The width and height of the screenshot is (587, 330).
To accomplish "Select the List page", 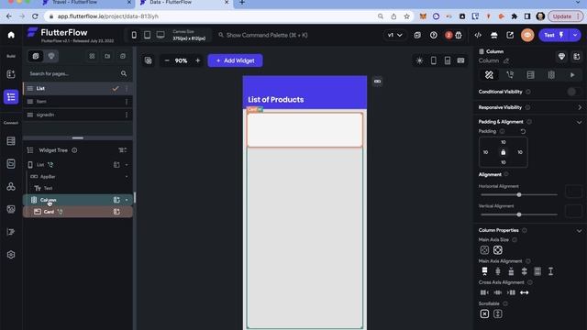I will click(77, 88).
